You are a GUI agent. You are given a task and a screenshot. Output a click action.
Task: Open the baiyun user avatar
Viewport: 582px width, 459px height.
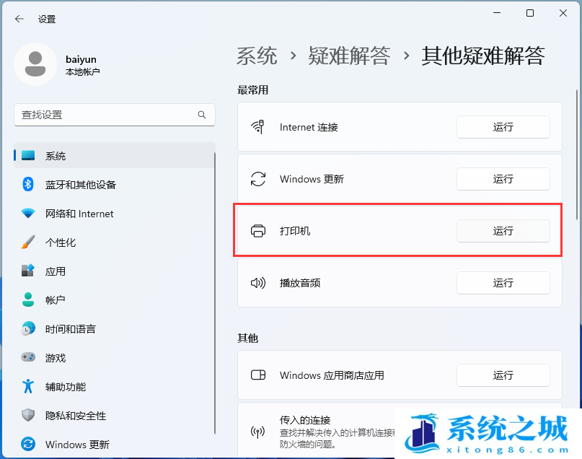point(35,64)
